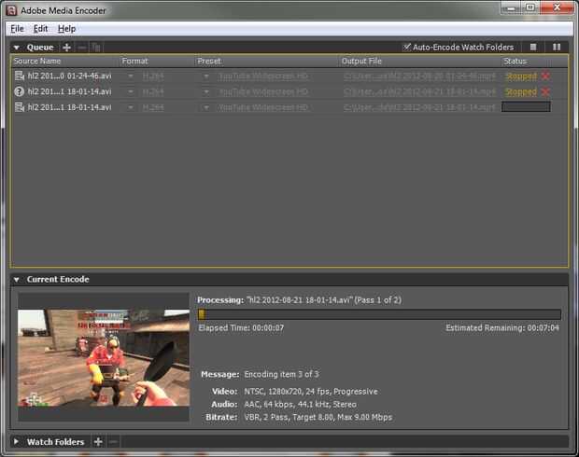This screenshot has height=457, width=579.
Task: Click 'Encoding item 3 of 3' message
Action: click(x=281, y=374)
